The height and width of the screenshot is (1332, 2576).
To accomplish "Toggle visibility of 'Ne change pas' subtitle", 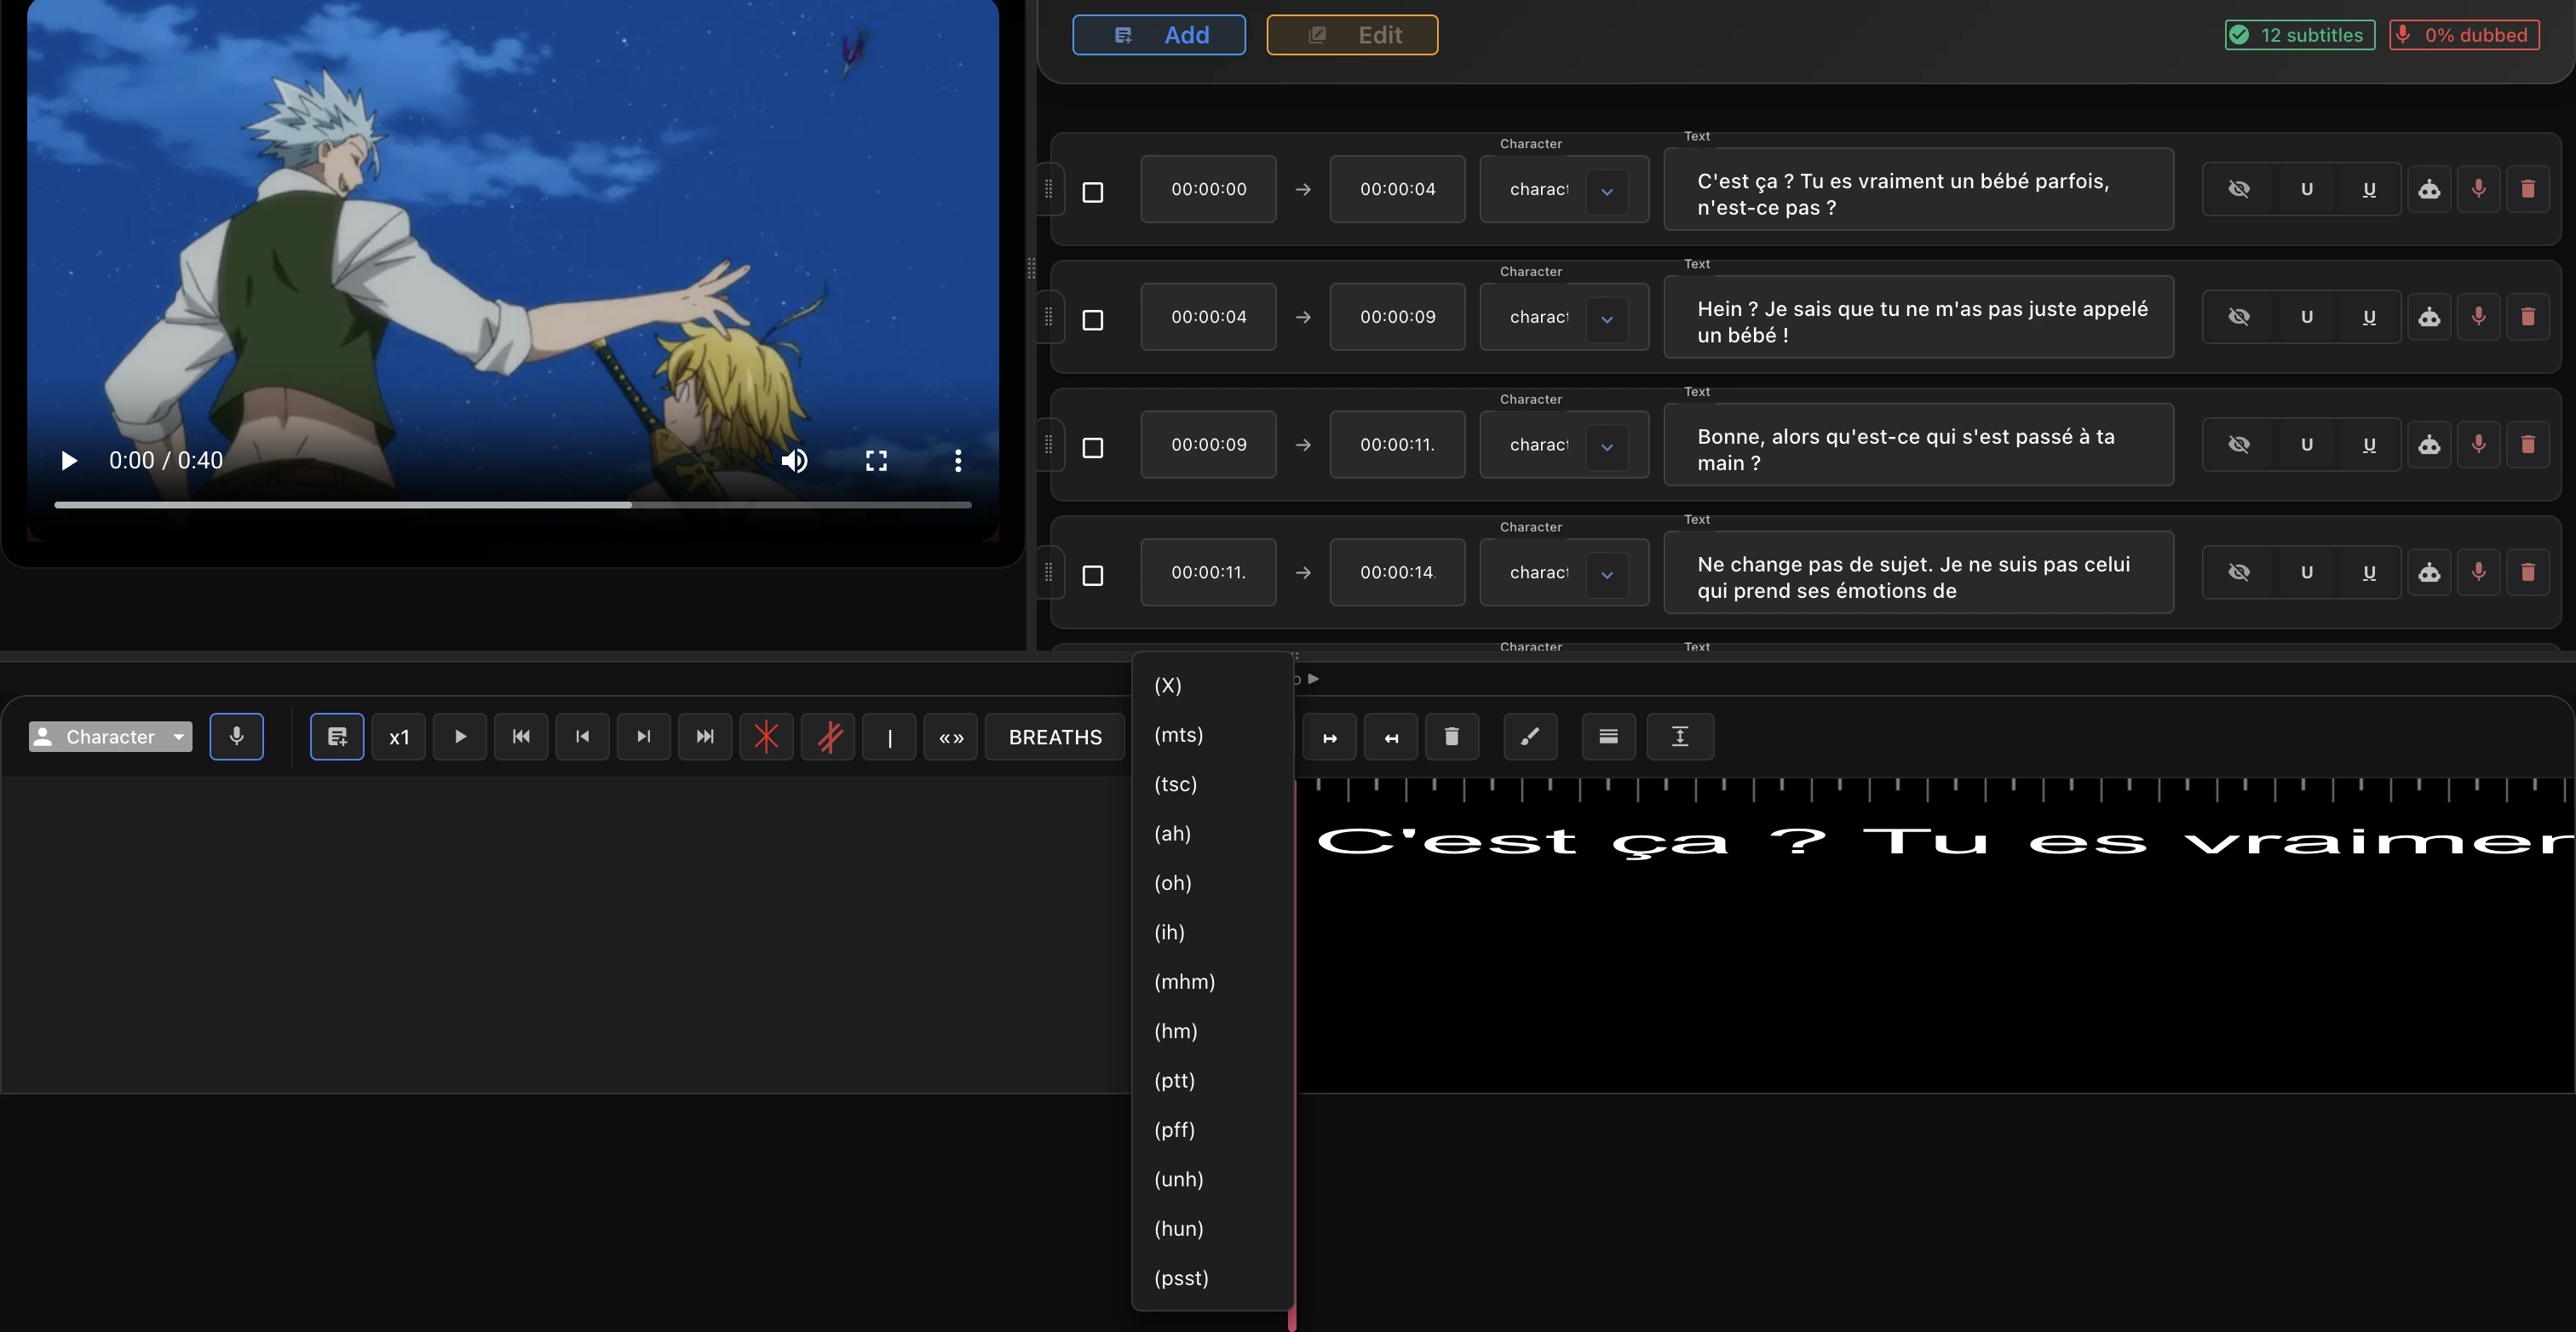I will (x=2239, y=573).
